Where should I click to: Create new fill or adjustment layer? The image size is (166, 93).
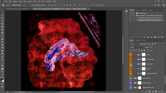click(x=153, y=91)
